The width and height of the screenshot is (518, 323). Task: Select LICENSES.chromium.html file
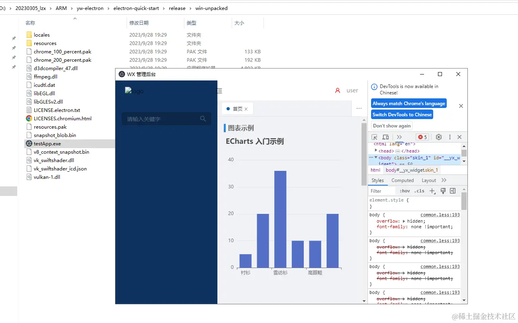(63, 118)
